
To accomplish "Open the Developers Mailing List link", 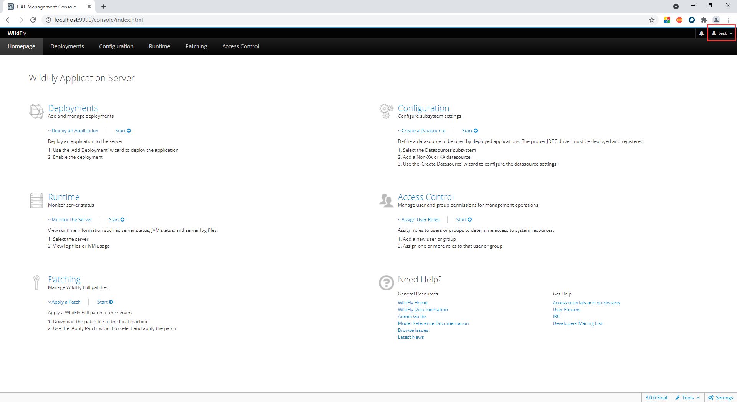I will click(x=577, y=323).
